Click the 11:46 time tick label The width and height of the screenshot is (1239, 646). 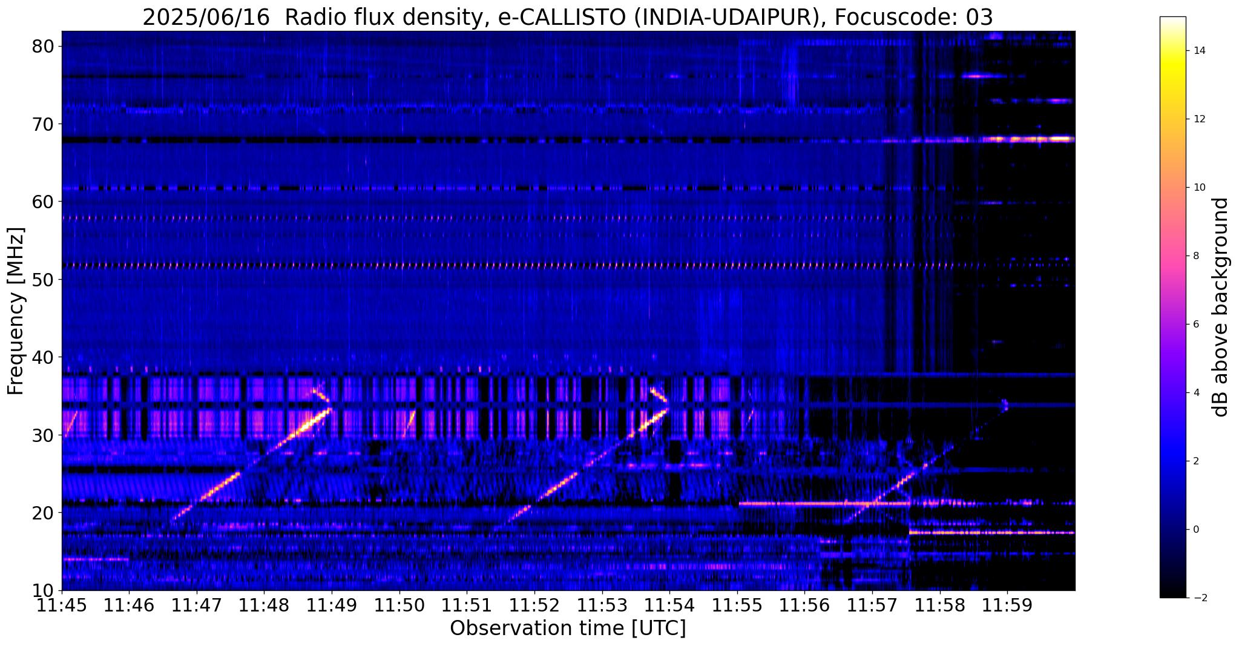click(x=129, y=605)
